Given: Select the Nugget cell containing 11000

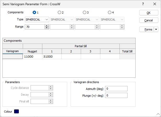Looking at the screenshot, I should 32,57.
